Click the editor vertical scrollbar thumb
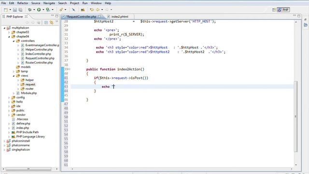The width and height of the screenshot is (309, 174). pyautogui.click(x=296, y=116)
